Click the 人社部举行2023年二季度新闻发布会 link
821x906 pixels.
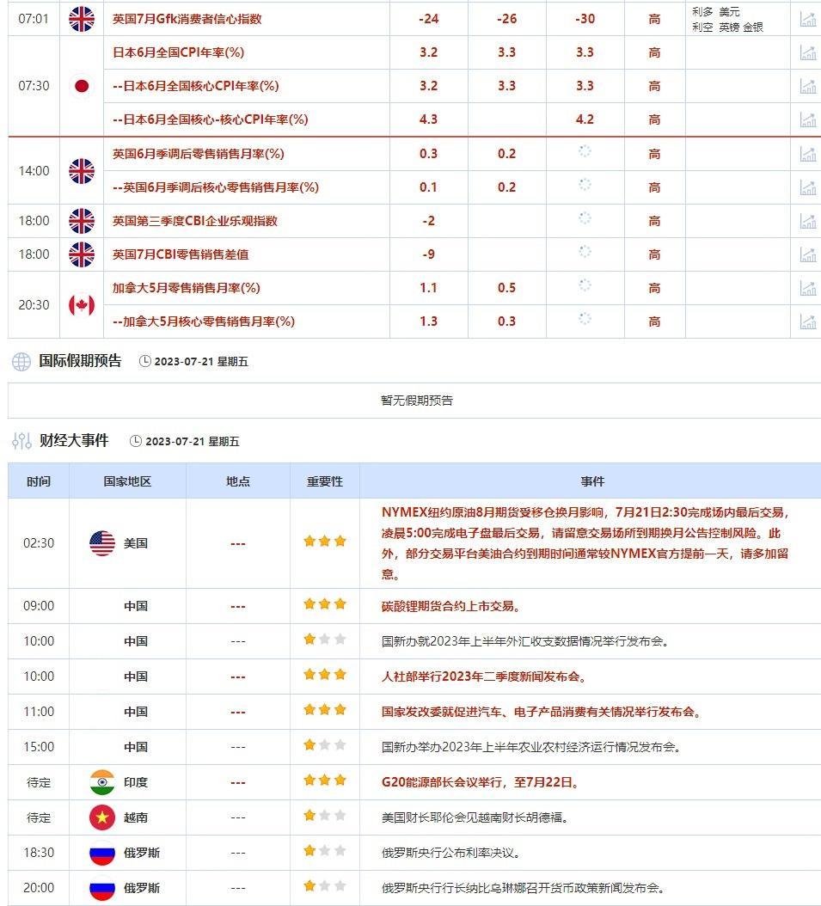pyautogui.click(x=487, y=676)
